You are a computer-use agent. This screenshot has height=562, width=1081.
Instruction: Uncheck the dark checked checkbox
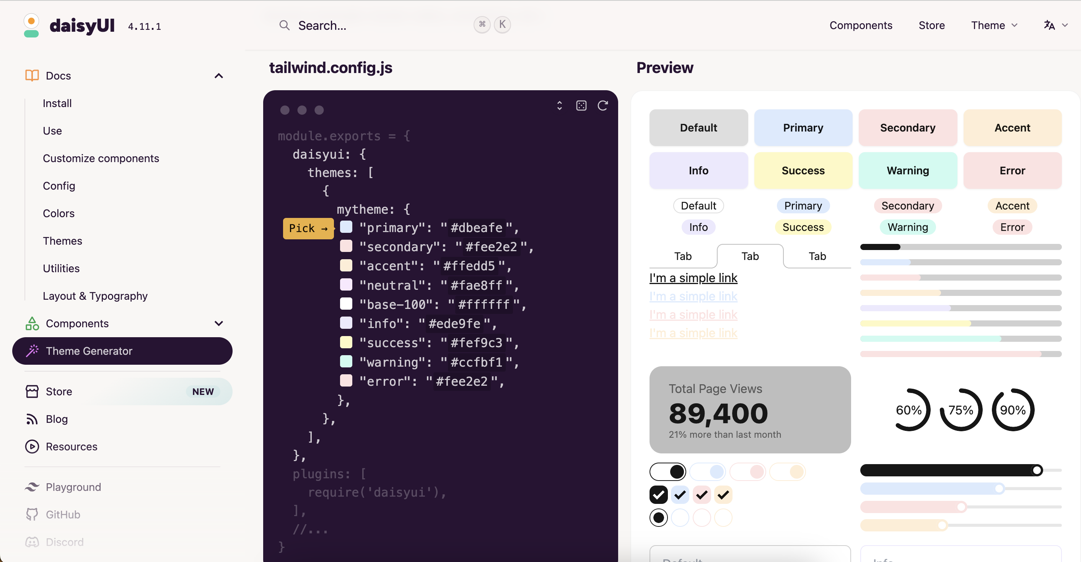658,495
